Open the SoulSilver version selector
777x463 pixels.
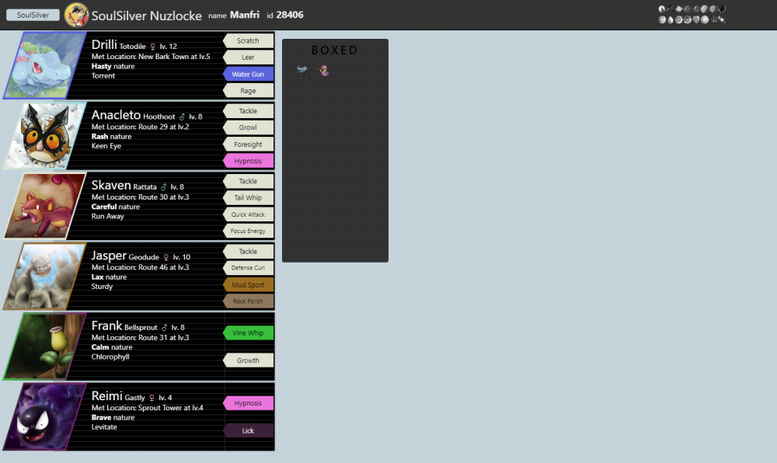pos(32,14)
